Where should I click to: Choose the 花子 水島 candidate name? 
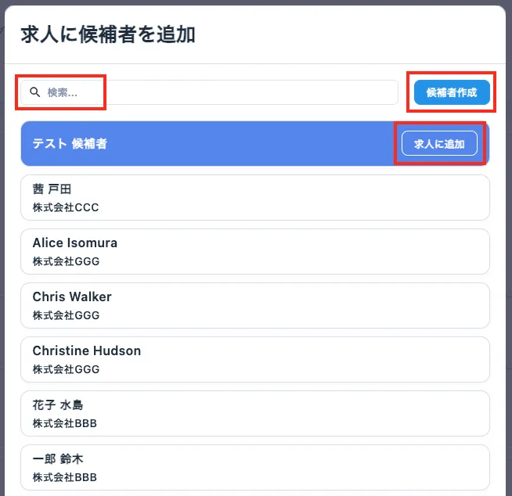[58, 404]
